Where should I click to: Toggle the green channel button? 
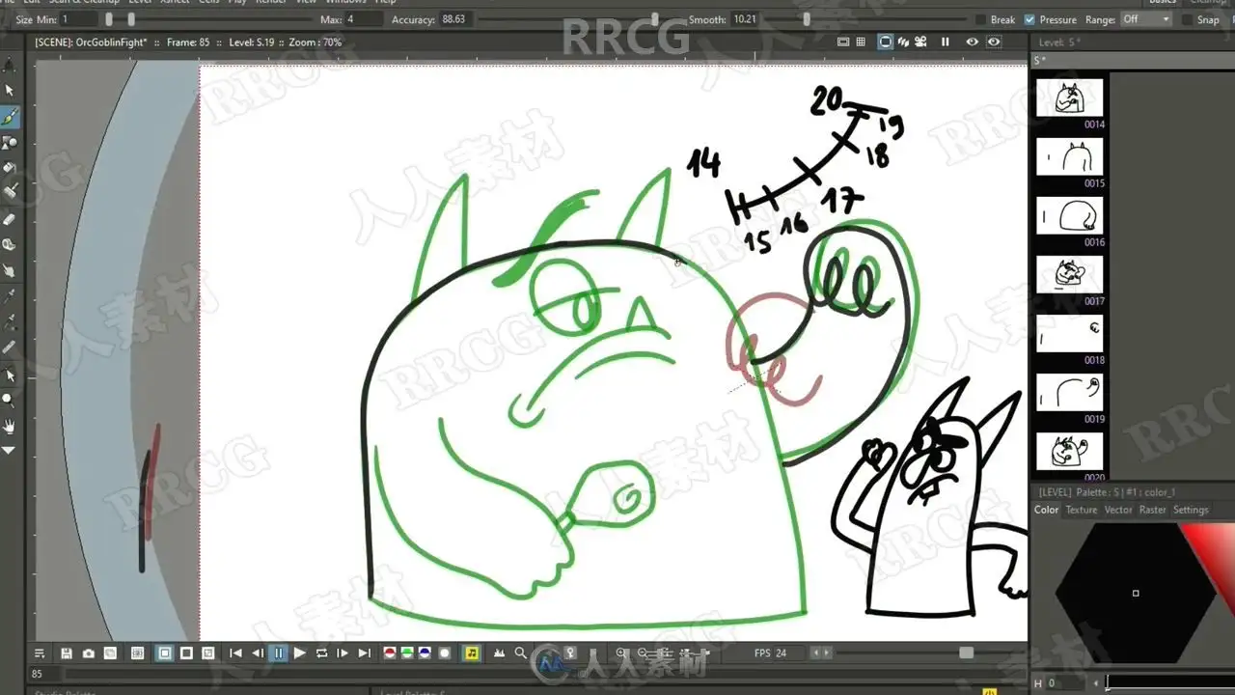coord(407,653)
